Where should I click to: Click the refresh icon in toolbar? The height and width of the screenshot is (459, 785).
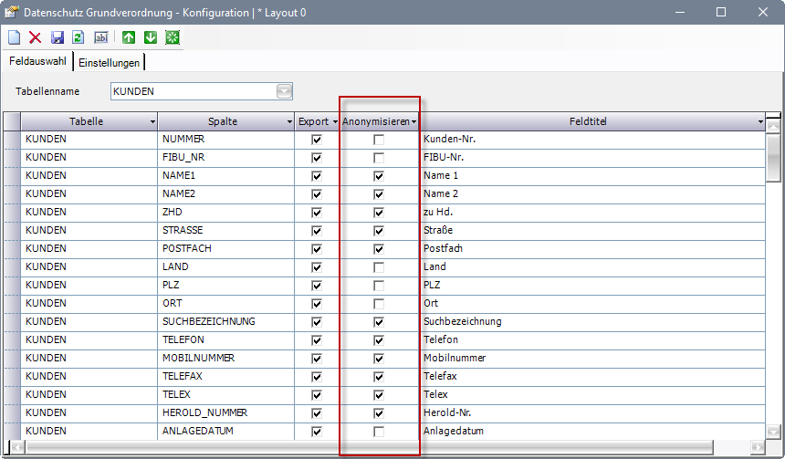[x=78, y=37]
